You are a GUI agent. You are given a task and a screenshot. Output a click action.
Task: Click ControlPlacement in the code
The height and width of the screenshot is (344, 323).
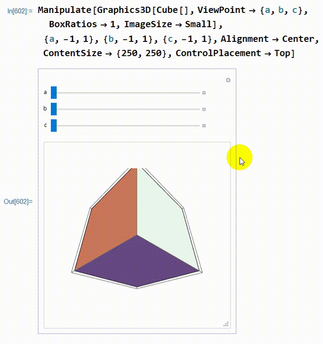coord(218,53)
